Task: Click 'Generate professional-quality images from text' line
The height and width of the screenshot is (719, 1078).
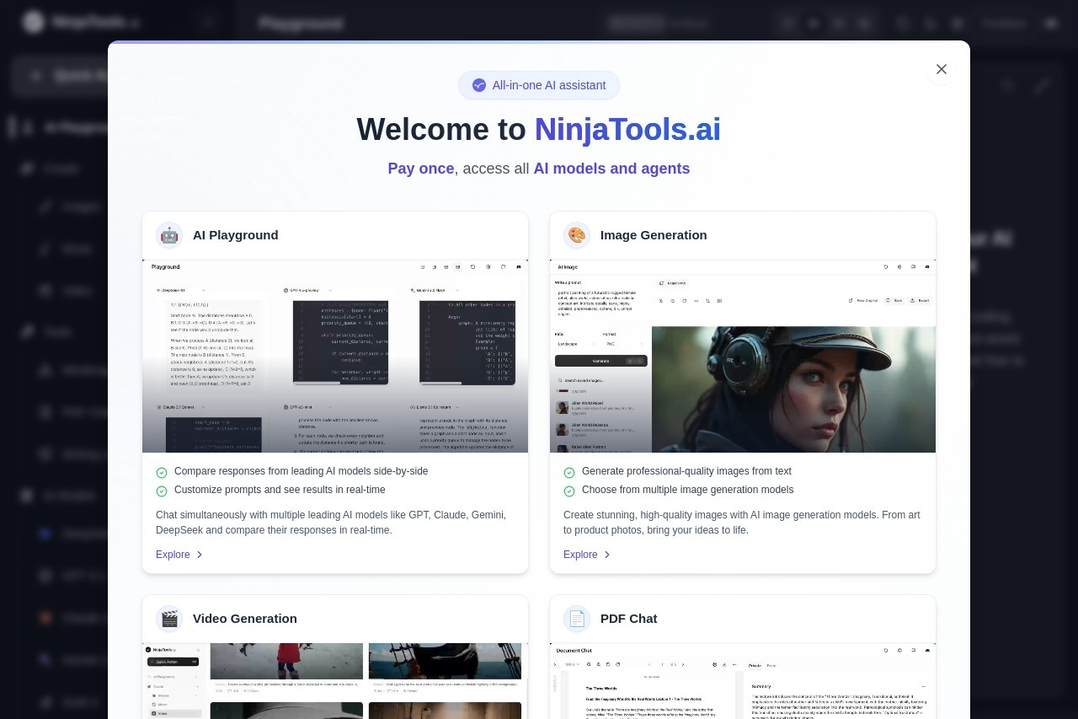Action: point(686,471)
